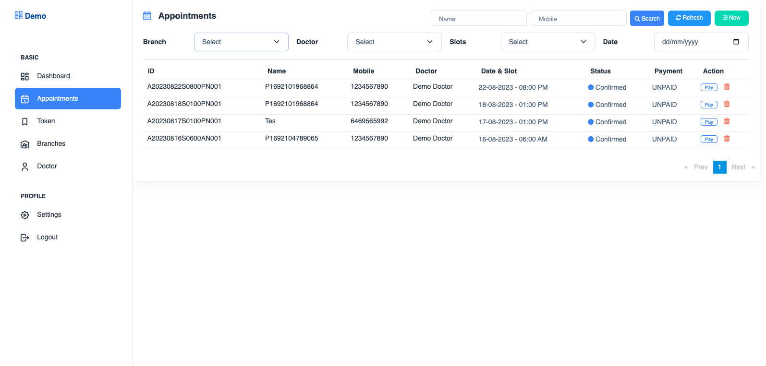Click the 16-08-2023 - 06:00 AM slot
Screen dimensions: 766x366
tap(513, 139)
